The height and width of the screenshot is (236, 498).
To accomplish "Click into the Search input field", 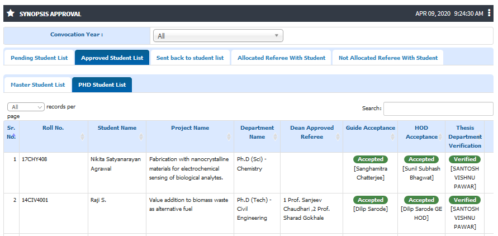I will [438, 108].
